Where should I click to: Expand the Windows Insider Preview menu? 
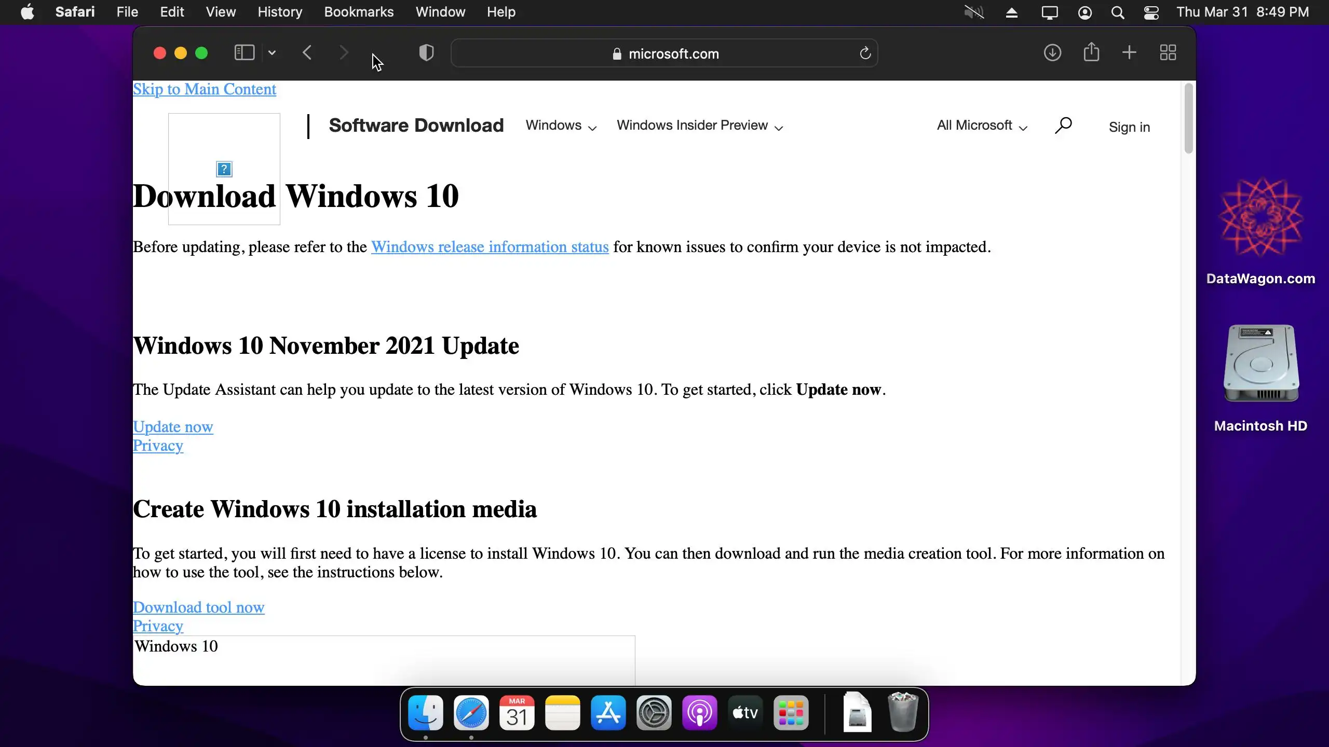(x=700, y=126)
